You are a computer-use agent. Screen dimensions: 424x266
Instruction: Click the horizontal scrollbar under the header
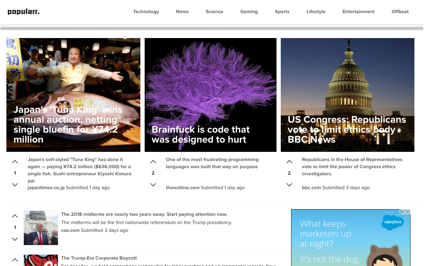coord(212,28)
